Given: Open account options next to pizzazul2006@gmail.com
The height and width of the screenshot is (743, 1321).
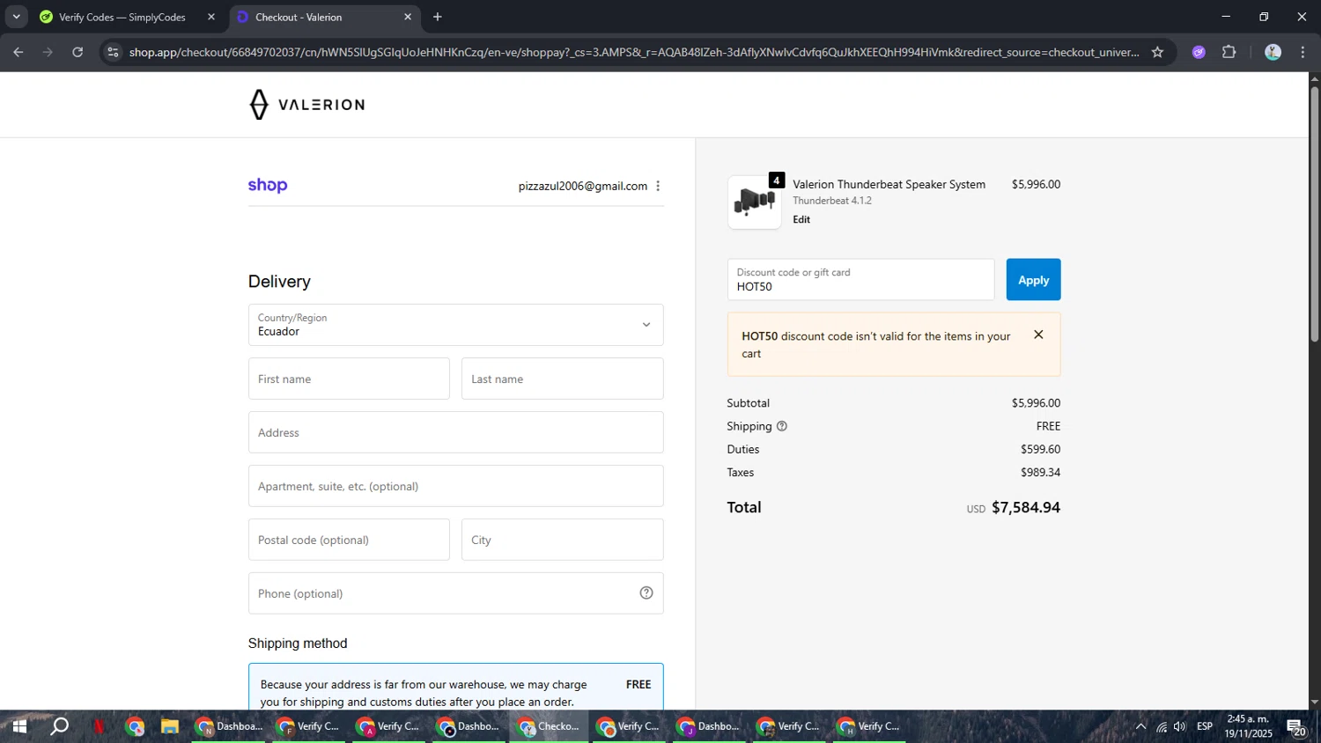Looking at the screenshot, I should tap(658, 186).
